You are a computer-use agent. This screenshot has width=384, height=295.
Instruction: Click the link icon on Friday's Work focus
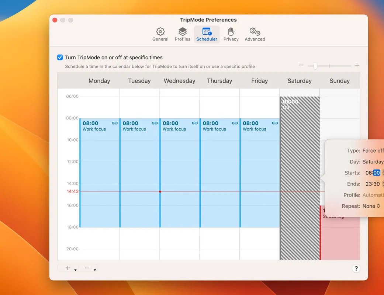[275, 123]
